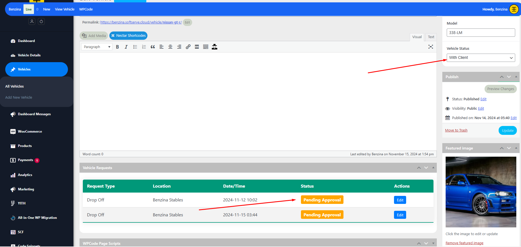Open the Vehicle Status dropdown
521x247 pixels.
click(x=480, y=58)
